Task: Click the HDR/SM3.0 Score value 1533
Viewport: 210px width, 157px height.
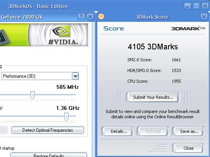Action: pos(177,70)
